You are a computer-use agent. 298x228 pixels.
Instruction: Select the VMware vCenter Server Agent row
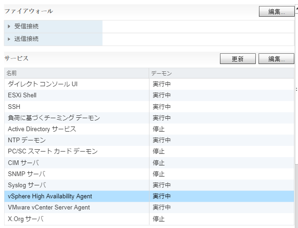[x=149, y=208]
